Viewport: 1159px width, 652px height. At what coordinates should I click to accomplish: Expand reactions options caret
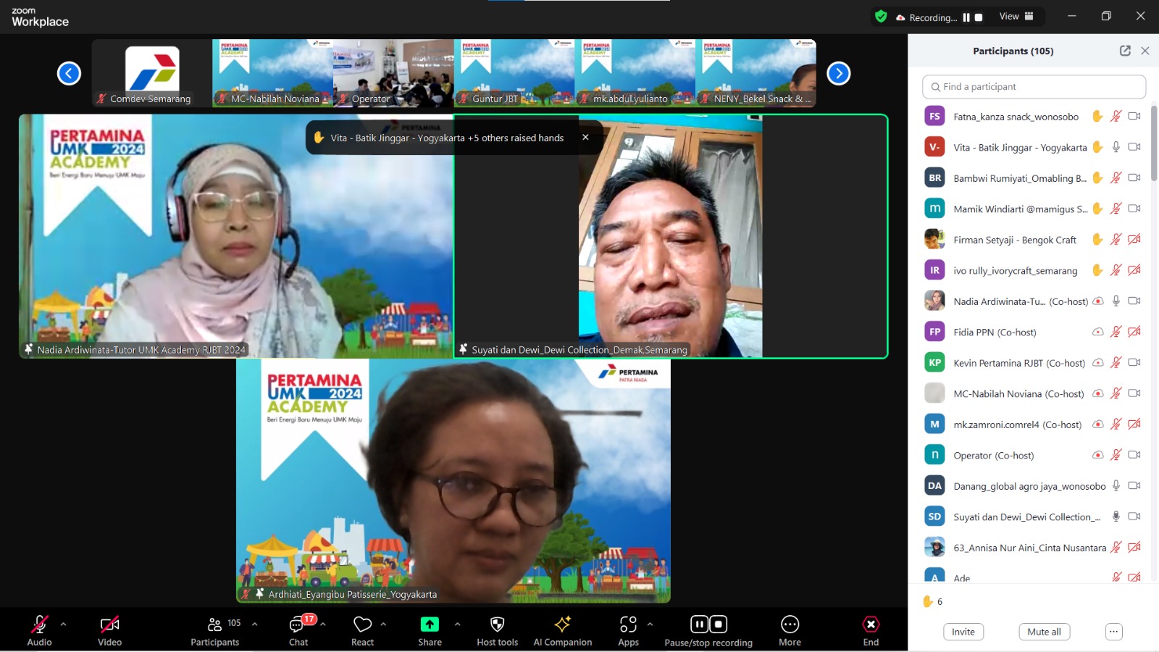click(x=383, y=624)
